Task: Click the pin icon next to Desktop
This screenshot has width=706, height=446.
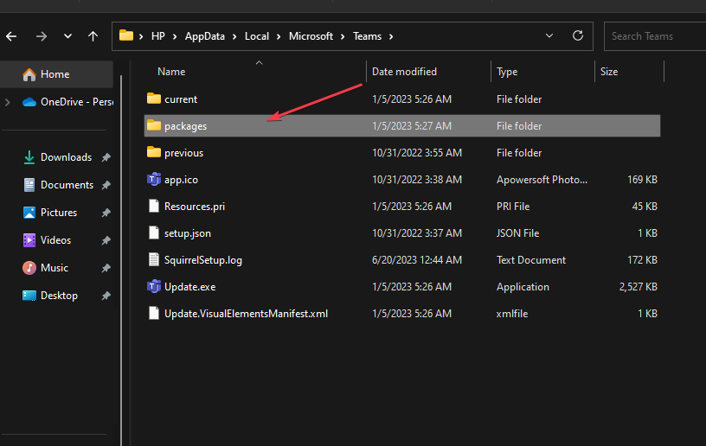Action: [106, 296]
